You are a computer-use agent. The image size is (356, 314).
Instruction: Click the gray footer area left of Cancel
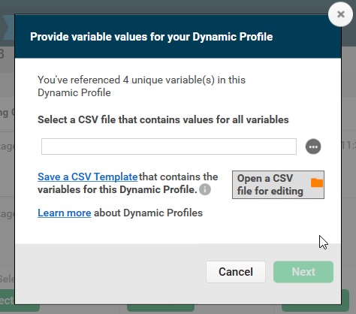click(110, 272)
